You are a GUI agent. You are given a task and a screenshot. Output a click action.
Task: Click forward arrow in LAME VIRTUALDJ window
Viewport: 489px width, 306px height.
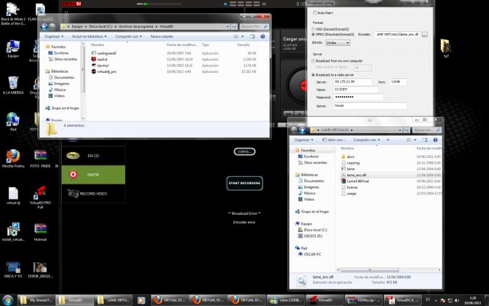click(302, 130)
